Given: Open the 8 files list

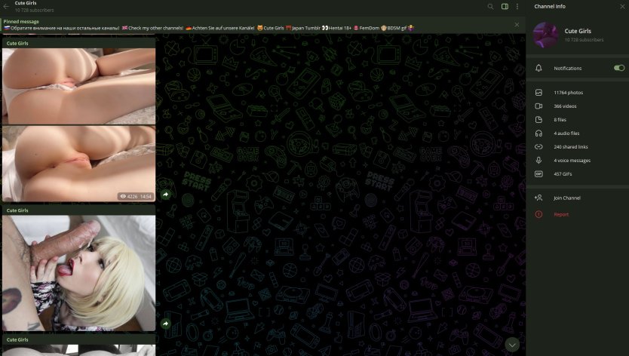Looking at the screenshot, I should pos(560,120).
